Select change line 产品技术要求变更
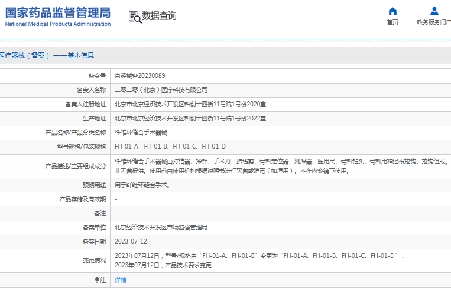451x289 pixels. click(x=163, y=265)
